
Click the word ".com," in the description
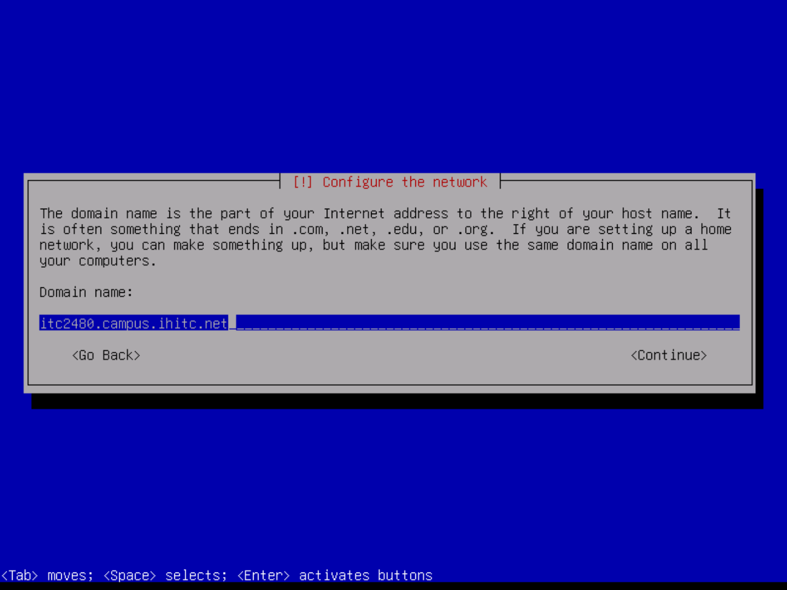pos(310,229)
